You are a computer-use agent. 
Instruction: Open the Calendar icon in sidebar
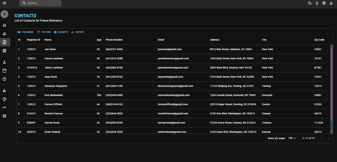[4, 71]
